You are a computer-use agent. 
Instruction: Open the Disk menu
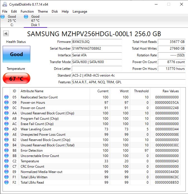pos(55,11)
